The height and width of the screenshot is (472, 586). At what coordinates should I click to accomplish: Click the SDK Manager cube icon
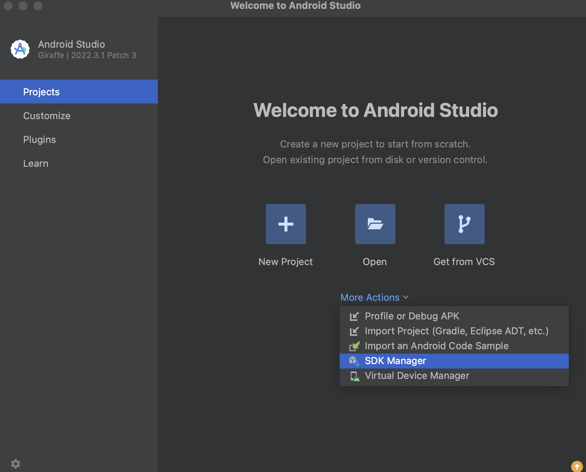354,361
